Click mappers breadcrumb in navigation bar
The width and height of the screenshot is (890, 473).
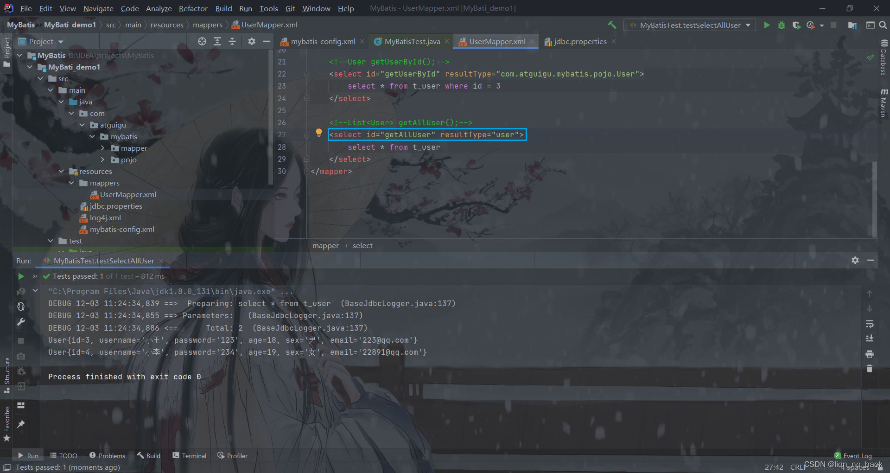click(x=208, y=25)
